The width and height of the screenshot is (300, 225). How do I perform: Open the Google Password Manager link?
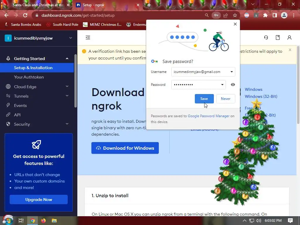click(208, 116)
